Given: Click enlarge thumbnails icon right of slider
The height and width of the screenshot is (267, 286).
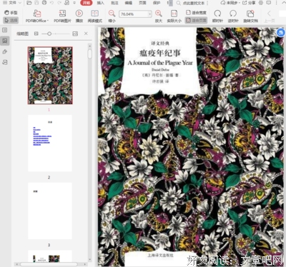Looking at the screenshot, I should tap(75, 34).
